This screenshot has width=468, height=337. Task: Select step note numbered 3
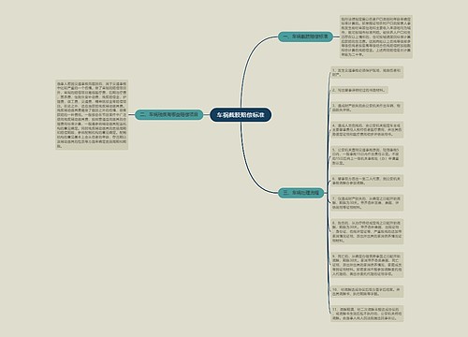pos(367,108)
